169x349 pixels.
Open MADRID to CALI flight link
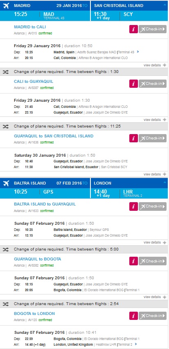click(30, 27)
